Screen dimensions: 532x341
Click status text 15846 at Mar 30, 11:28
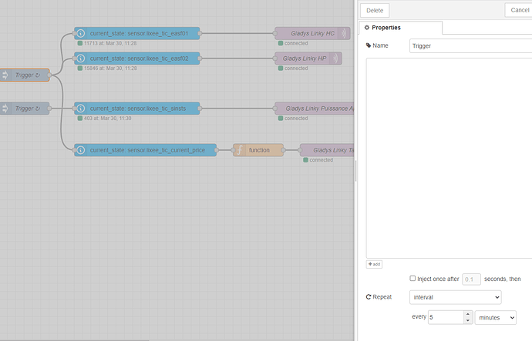pyautogui.click(x=110, y=69)
